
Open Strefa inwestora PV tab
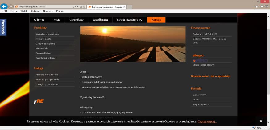(x=130, y=20)
